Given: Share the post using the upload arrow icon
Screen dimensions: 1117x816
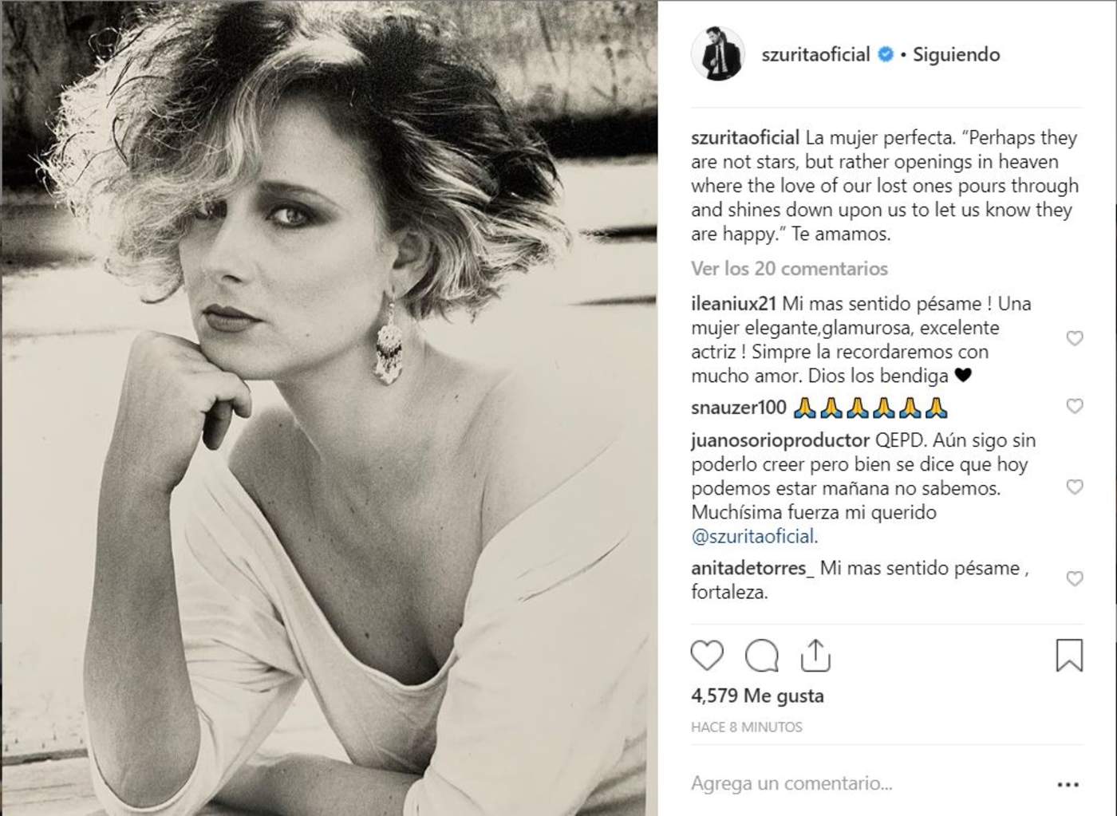Looking at the screenshot, I should click(815, 656).
